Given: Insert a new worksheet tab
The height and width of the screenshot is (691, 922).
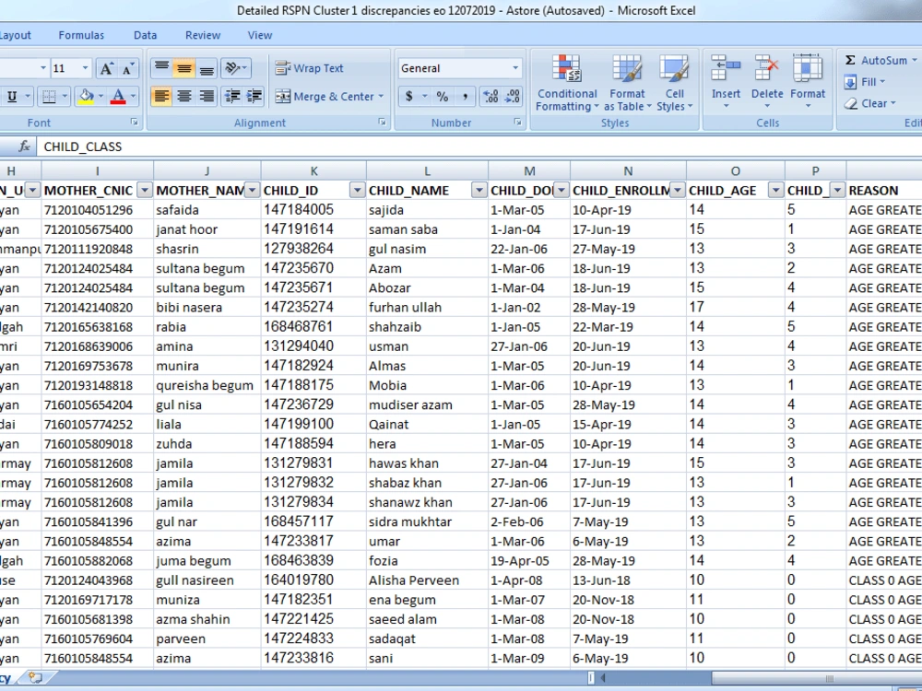Looking at the screenshot, I should [35, 678].
